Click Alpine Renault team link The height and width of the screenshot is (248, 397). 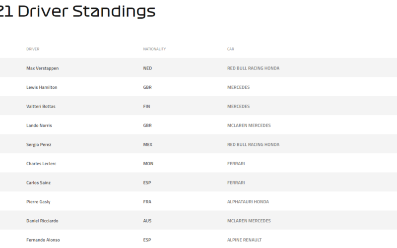tap(244, 240)
